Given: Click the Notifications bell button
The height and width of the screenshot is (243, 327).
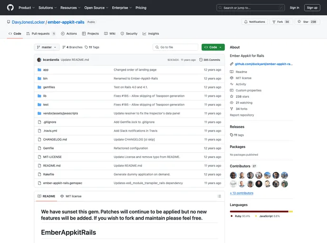Looking at the screenshot, I should [x=254, y=22].
